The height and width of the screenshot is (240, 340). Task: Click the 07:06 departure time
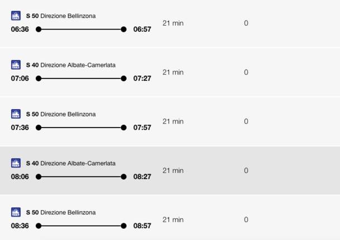[x=20, y=79]
